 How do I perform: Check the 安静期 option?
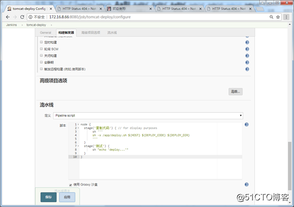pos(41,62)
